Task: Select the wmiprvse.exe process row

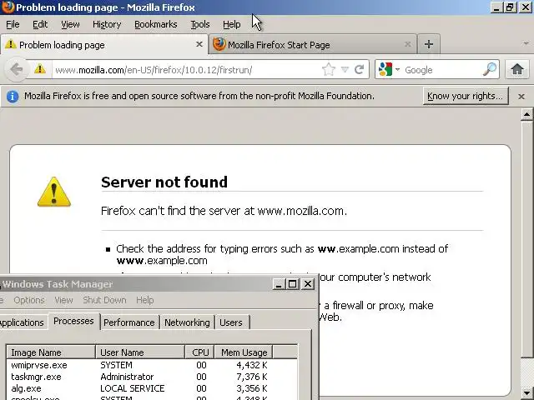Action: pyautogui.click(x=152, y=365)
